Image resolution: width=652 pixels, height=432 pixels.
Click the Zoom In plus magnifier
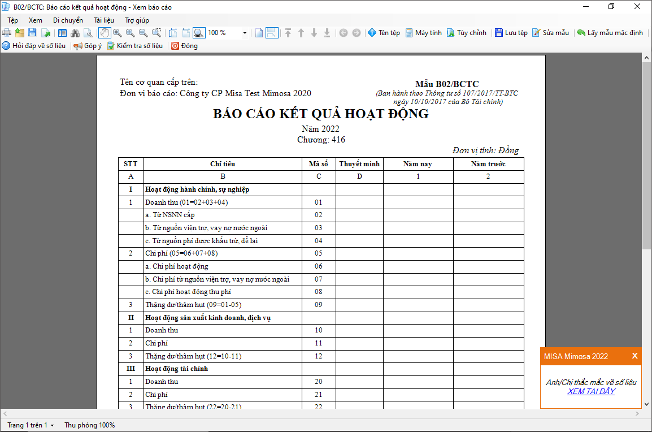coord(130,33)
